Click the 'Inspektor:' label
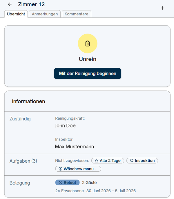Viewport: 174px width, 199px height. [64, 139]
